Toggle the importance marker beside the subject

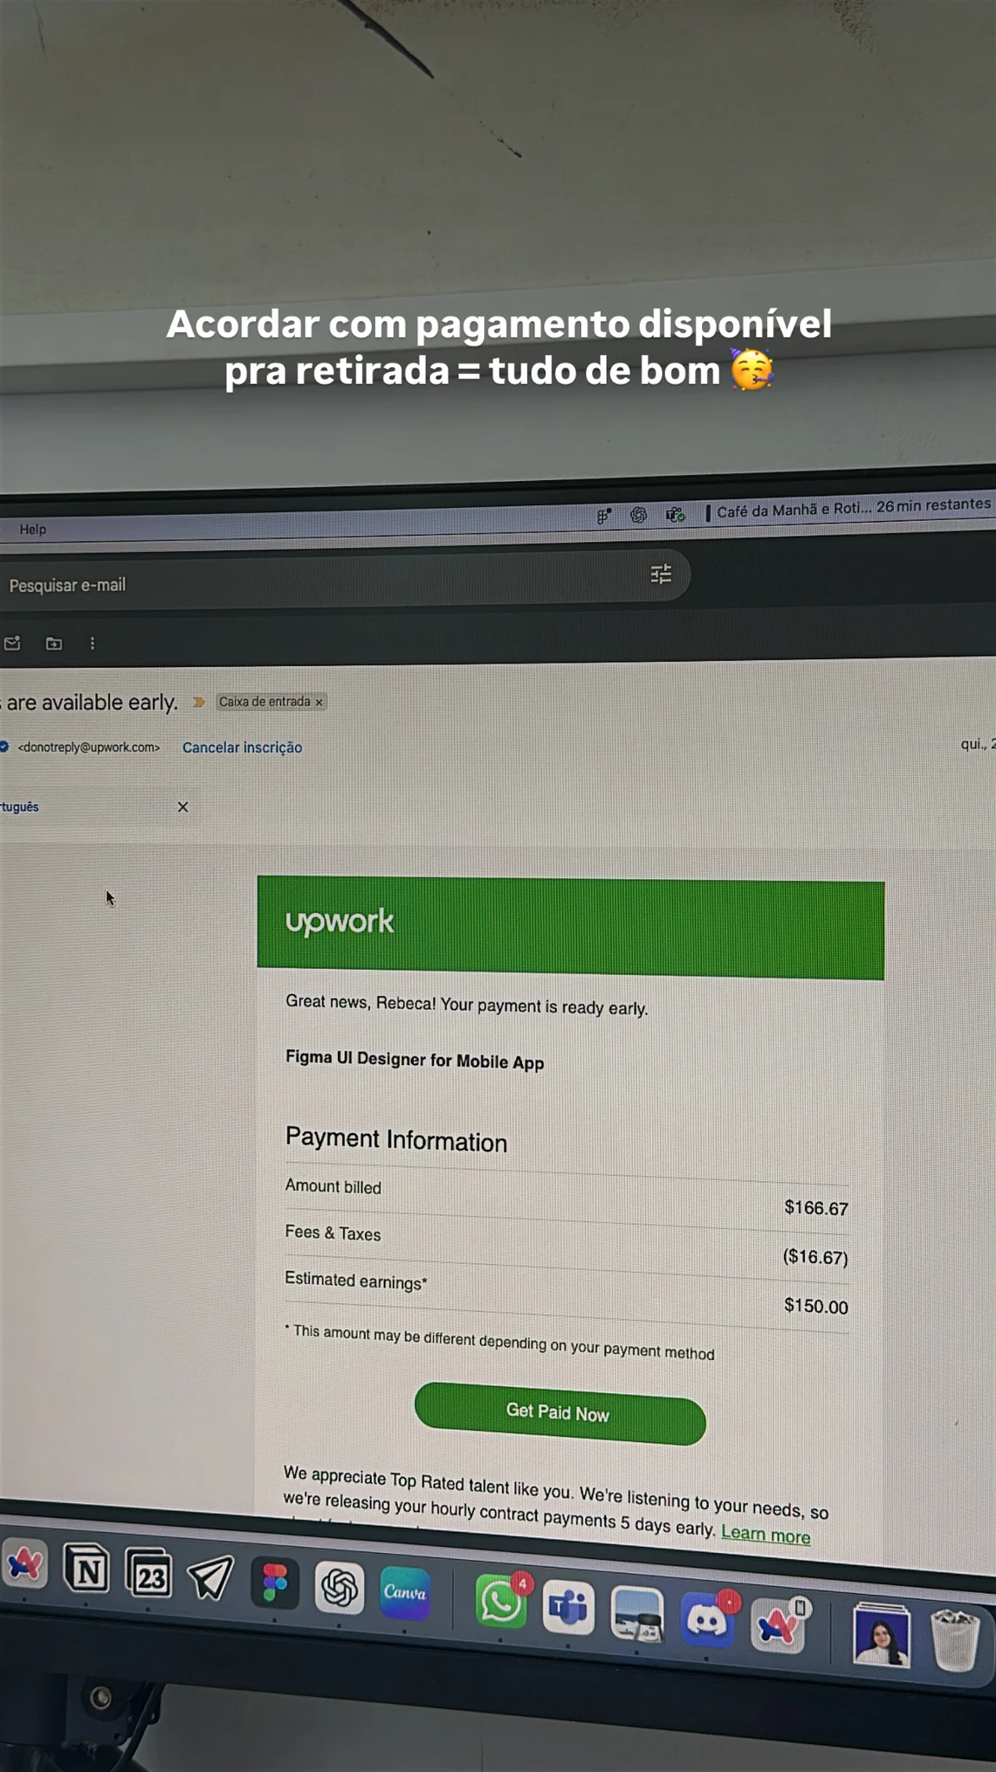coord(199,702)
